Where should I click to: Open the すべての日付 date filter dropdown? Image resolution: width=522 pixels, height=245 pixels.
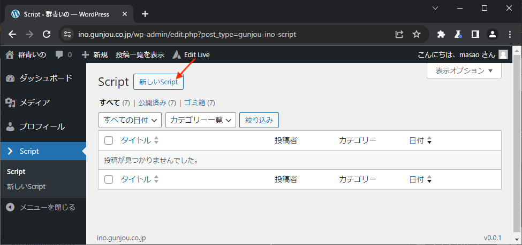tap(130, 120)
